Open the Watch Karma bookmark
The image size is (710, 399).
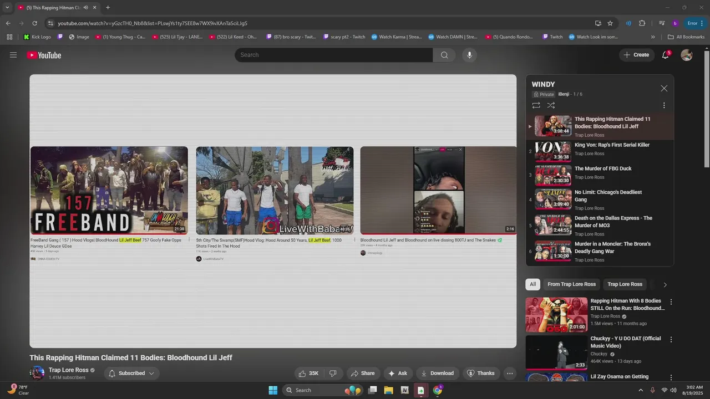[397, 37]
